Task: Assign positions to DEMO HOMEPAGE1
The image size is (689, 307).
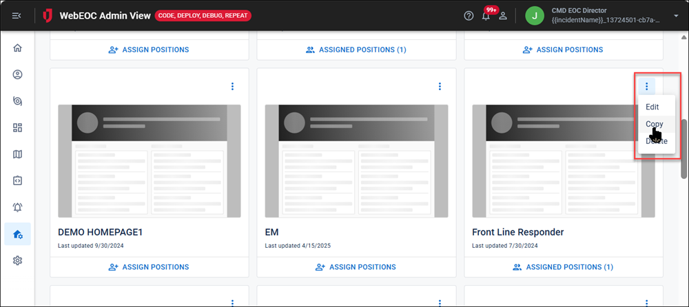Action: 150,267
